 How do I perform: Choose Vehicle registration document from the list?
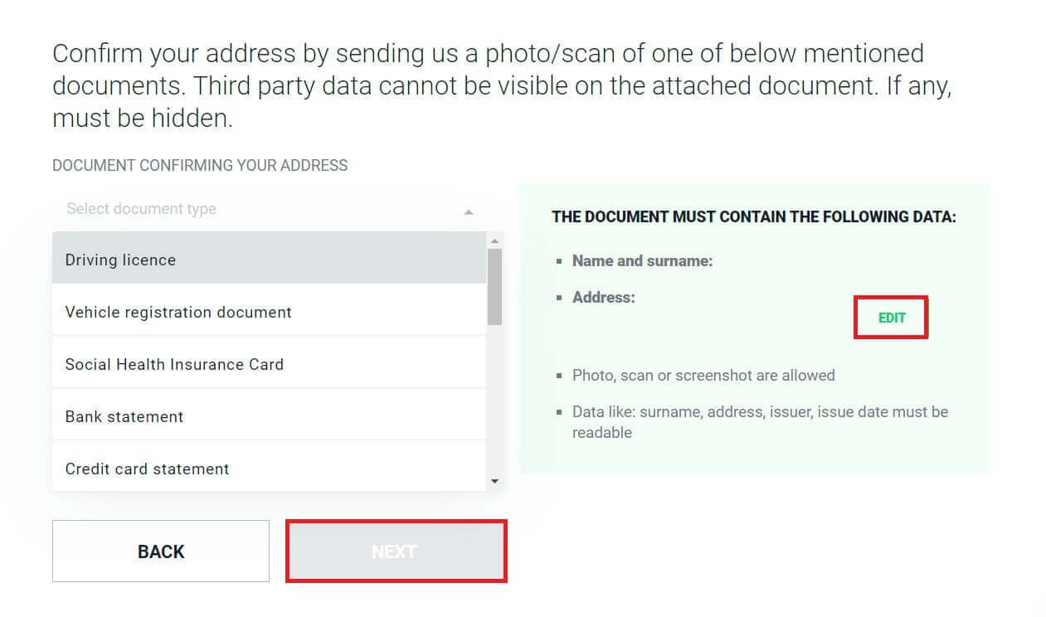[x=178, y=312]
